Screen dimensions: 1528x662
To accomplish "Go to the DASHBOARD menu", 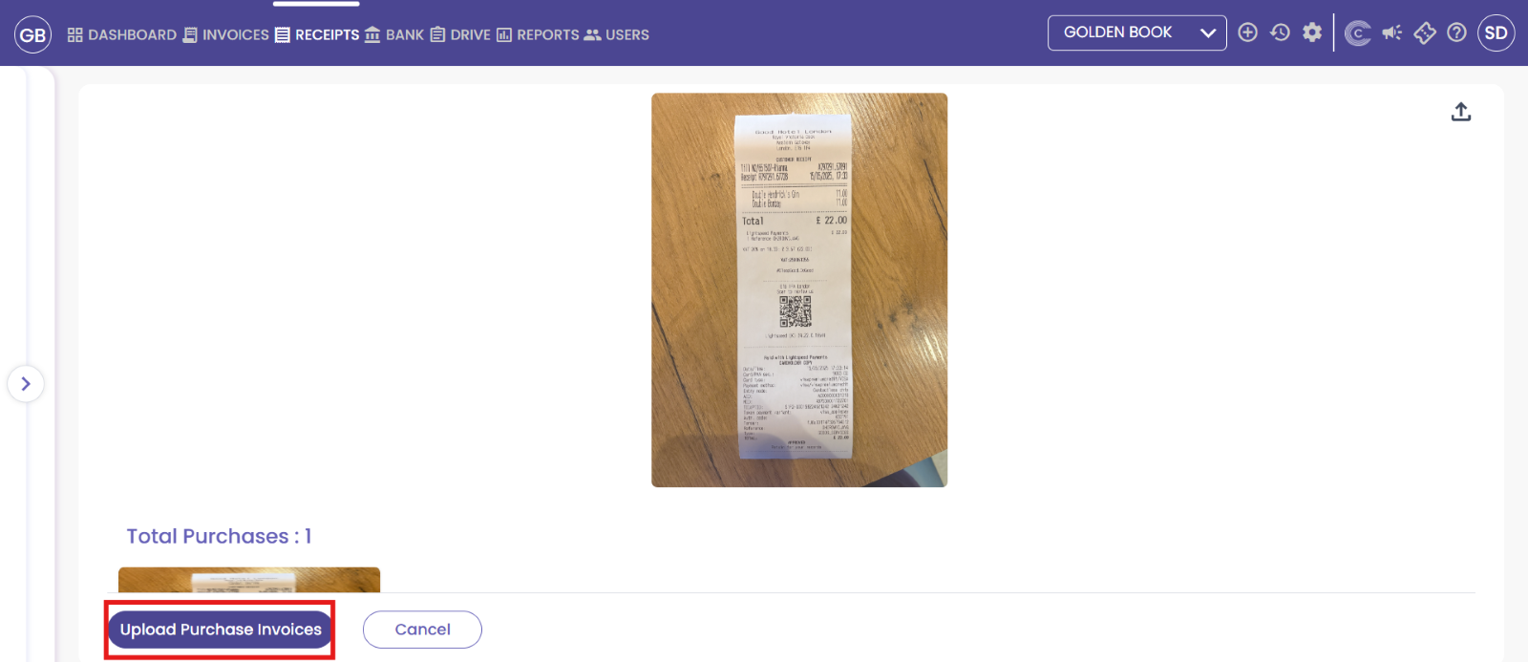I will coord(122,34).
